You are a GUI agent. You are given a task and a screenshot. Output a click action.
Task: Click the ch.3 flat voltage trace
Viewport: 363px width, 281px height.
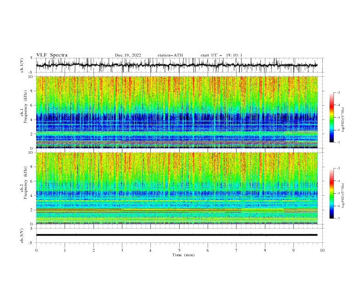pyautogui.click(x=176, y=235)
